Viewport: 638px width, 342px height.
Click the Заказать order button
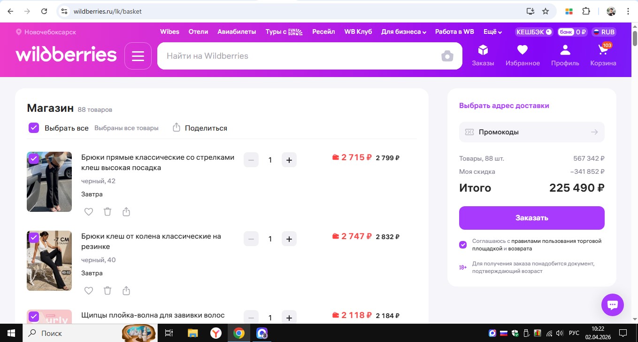(x=532, y=218)
